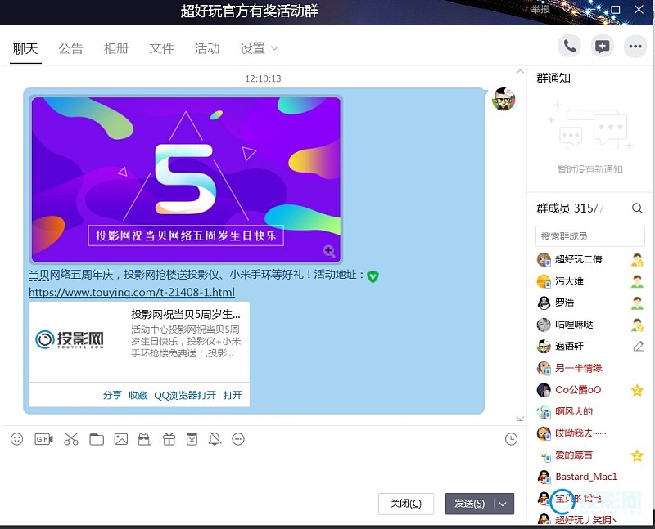Open message history with the clock icon
The image size is (655, 529).
click(x=511, y=439)
